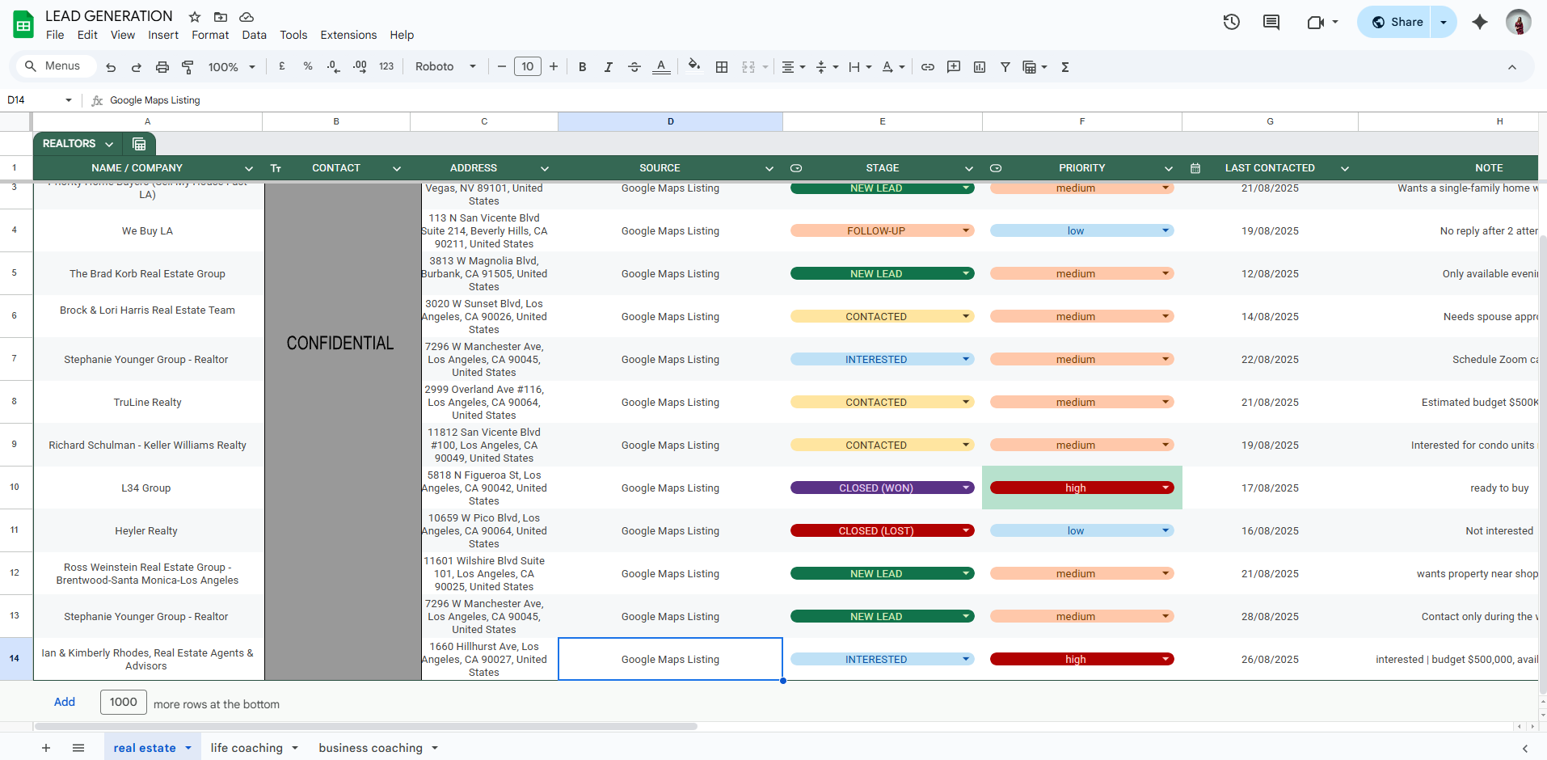
Task: Click the paint format icon
Action: point(188,67)
